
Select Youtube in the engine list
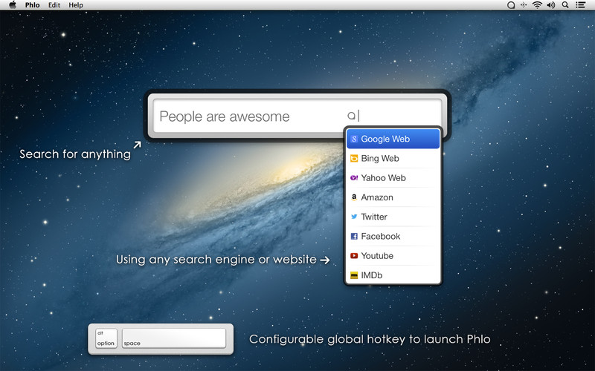(393, 256)
